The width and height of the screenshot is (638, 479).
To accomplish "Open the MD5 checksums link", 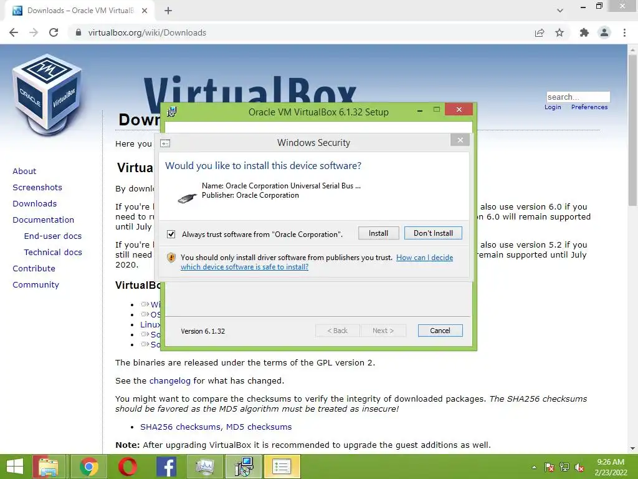I will click(259, 427).
